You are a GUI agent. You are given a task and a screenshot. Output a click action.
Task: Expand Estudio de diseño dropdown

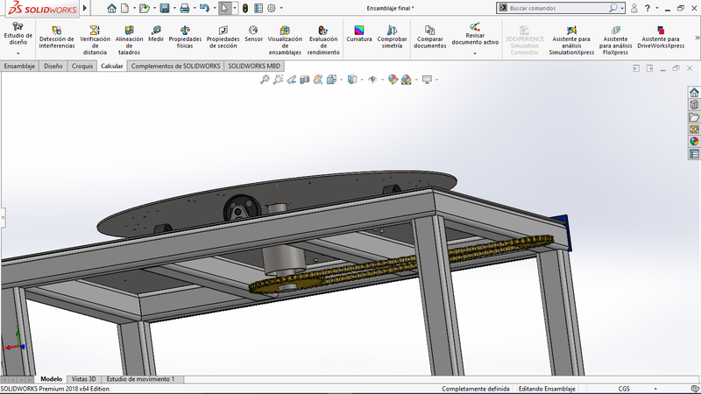18,53
